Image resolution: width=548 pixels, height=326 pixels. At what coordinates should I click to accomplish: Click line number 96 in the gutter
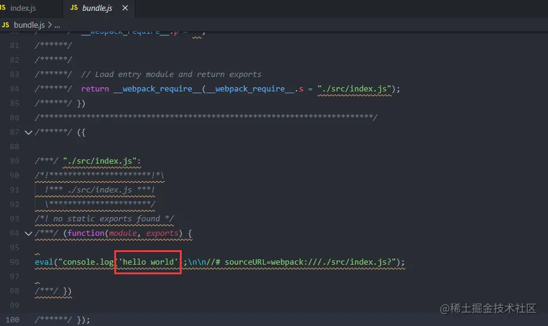pos(14,262)
